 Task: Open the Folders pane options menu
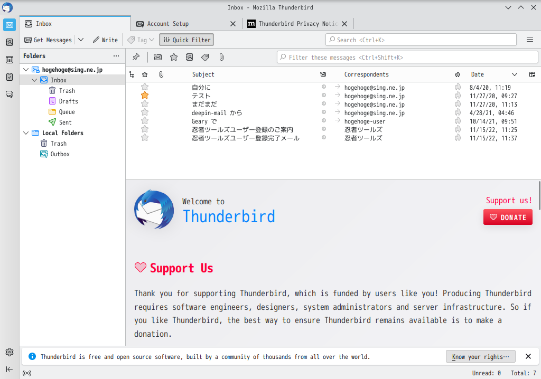[x=116, y=56]
